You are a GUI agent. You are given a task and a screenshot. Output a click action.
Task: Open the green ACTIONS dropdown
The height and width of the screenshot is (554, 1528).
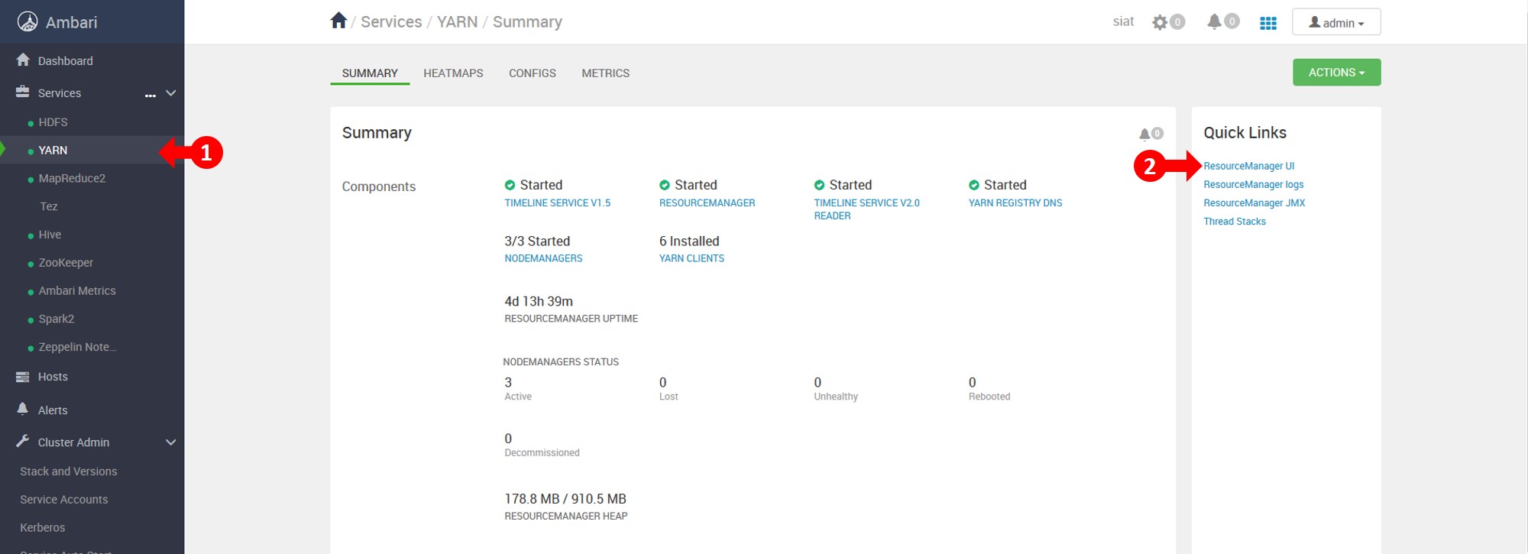pyautogui.click(x=1336, y=73)
